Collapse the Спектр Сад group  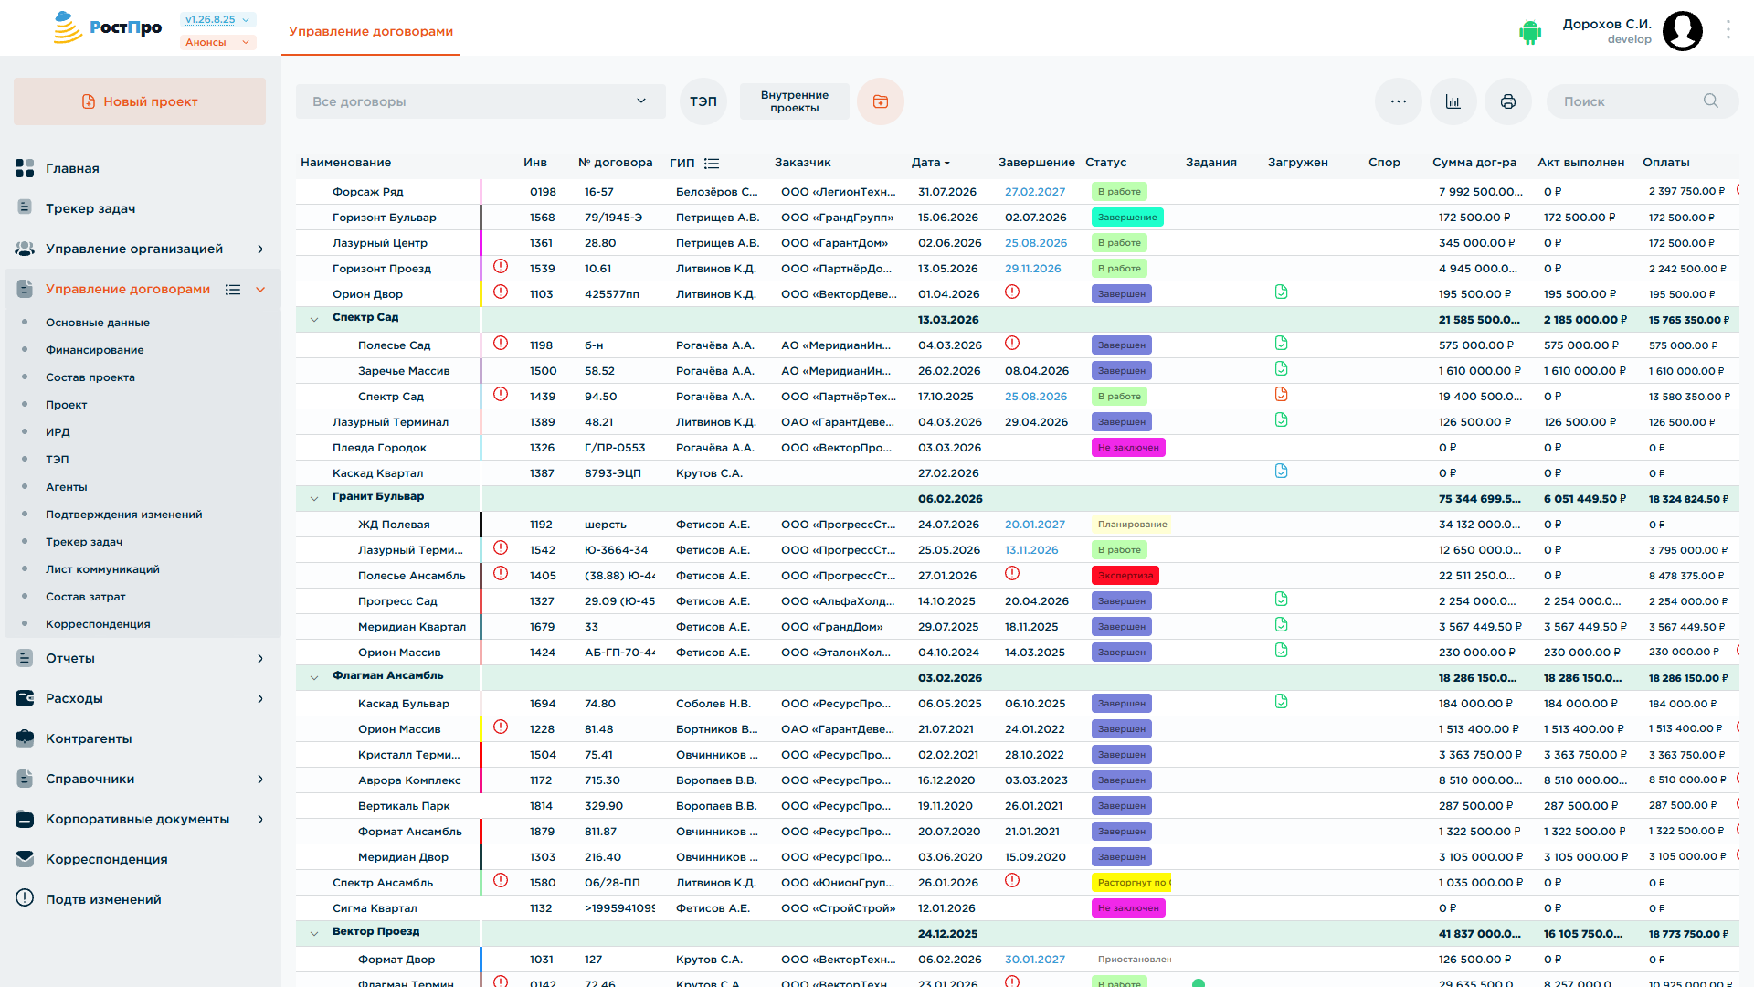[x=314, y=319]
